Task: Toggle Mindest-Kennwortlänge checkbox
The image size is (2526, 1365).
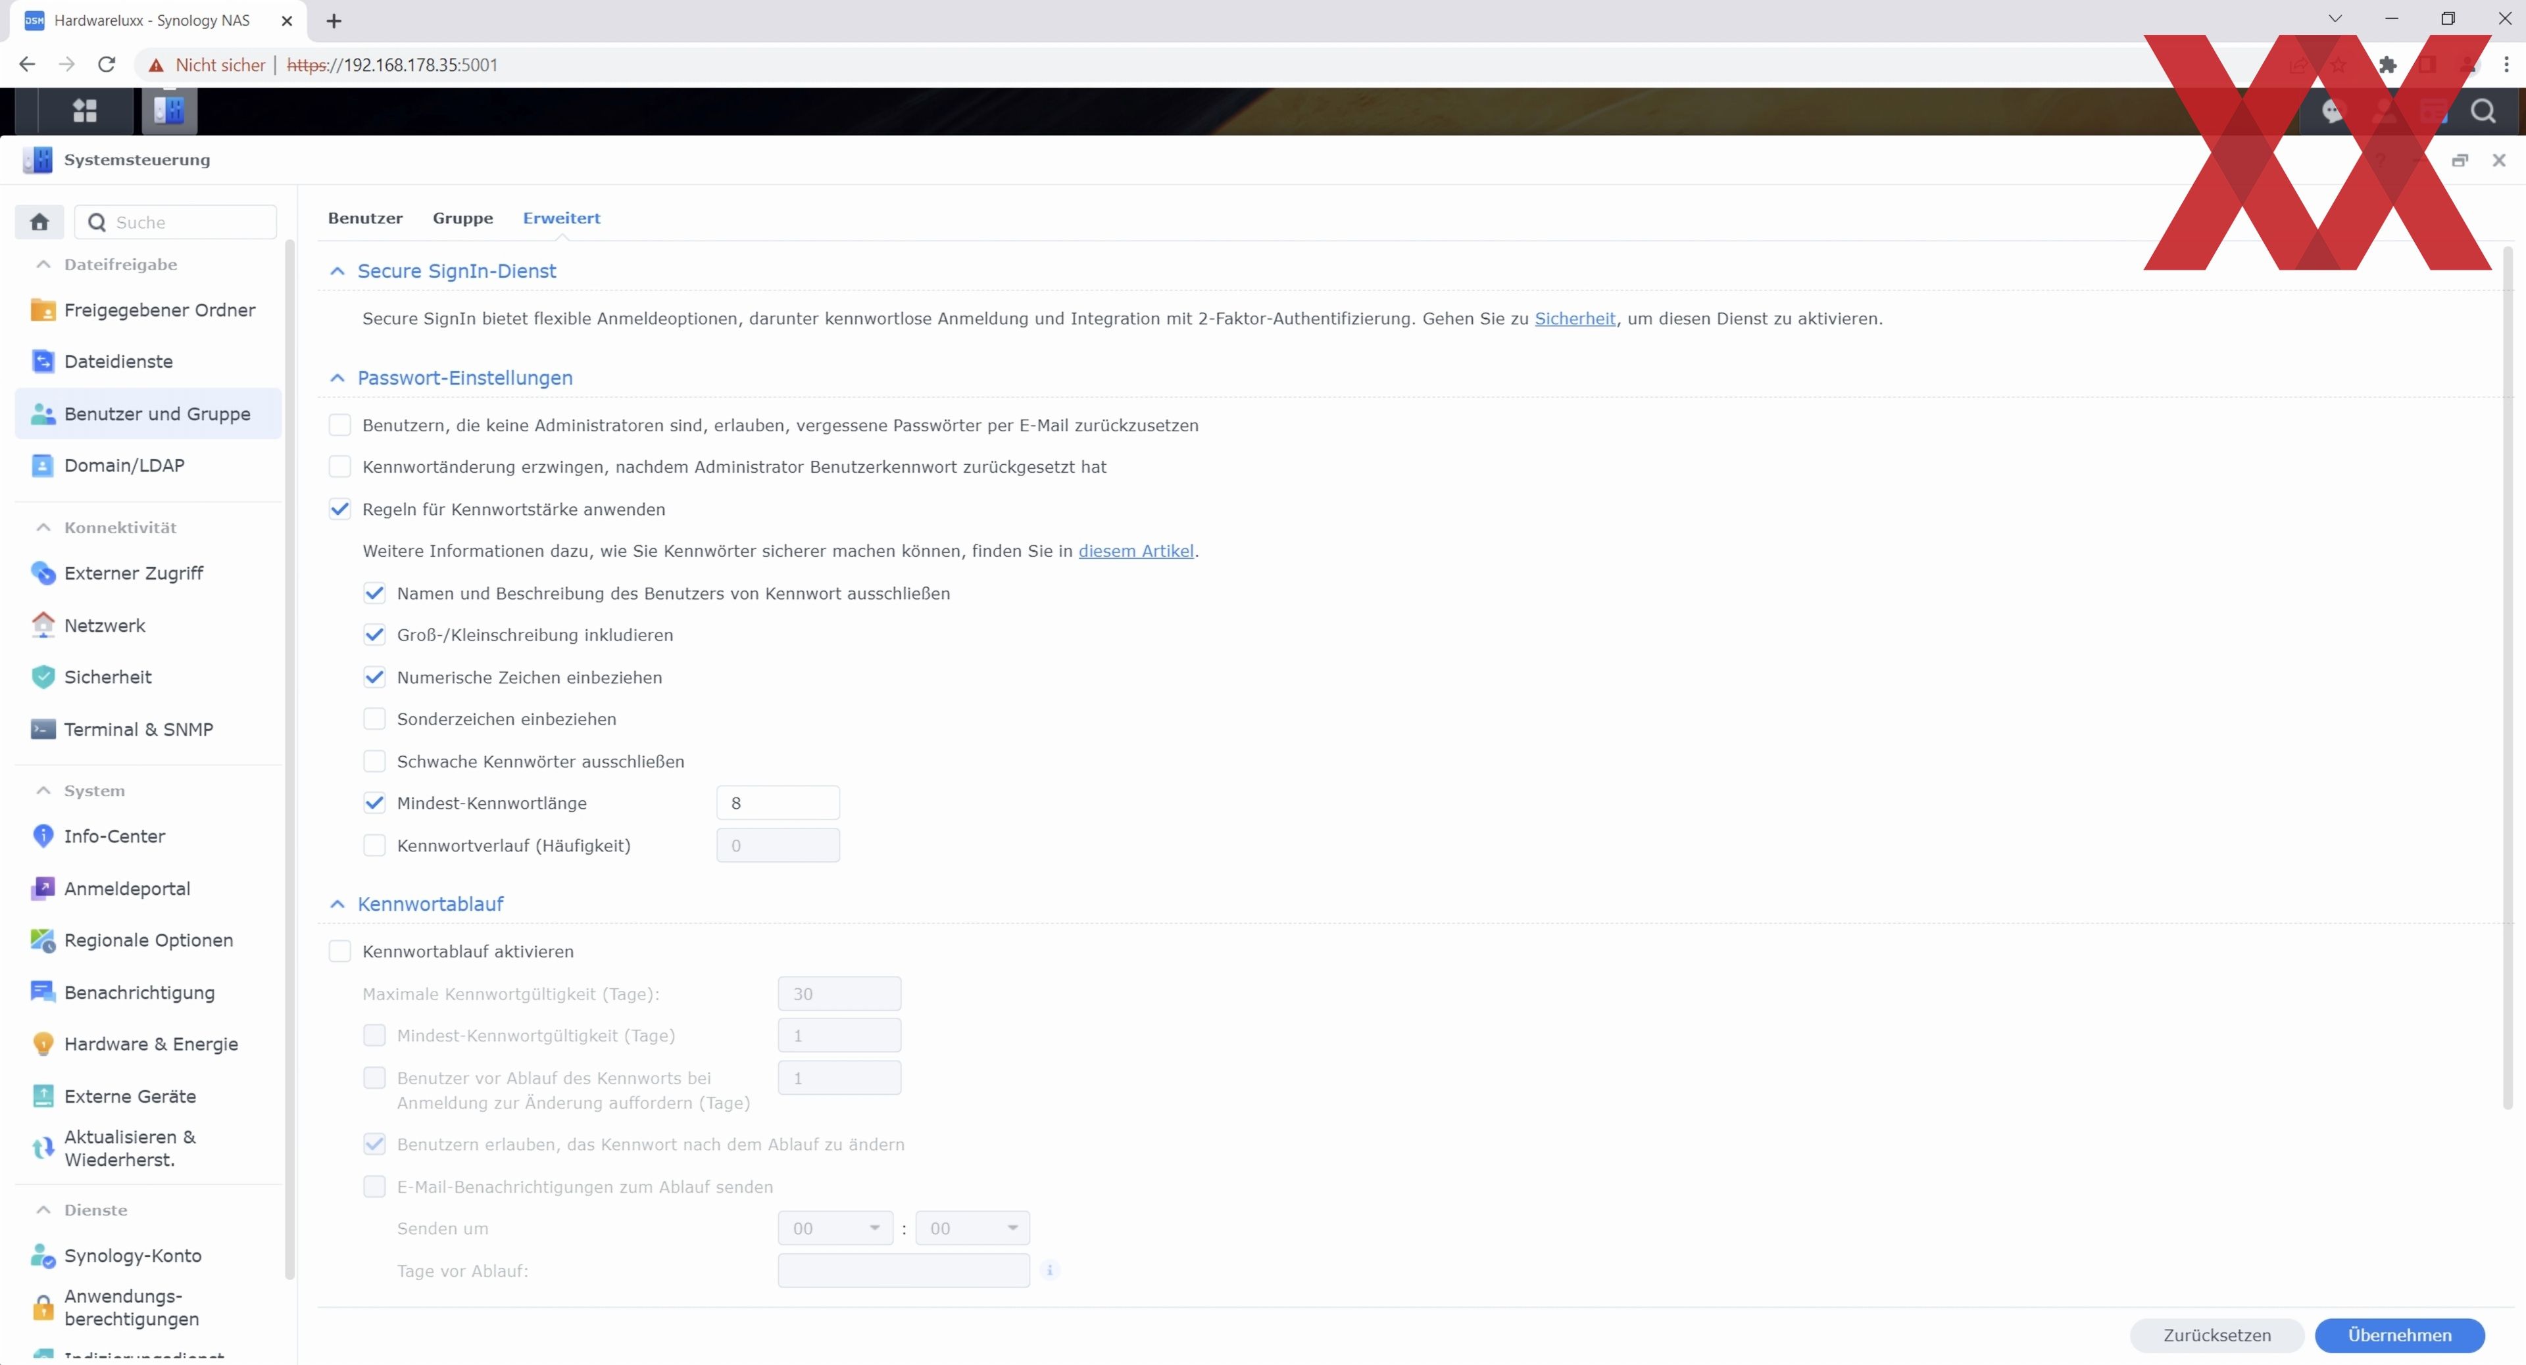Action: pos(374,803)
